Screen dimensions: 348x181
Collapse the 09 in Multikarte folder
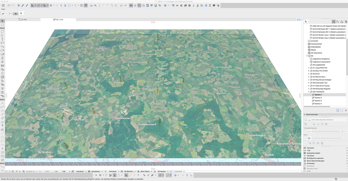click(309, 92)
